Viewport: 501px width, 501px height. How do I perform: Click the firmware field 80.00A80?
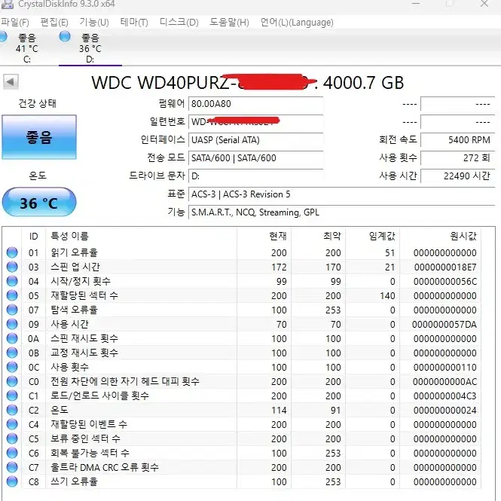(255, 104)
